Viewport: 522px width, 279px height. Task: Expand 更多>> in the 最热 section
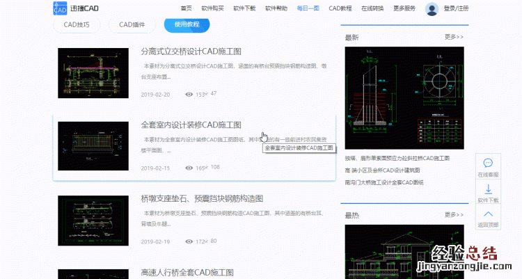pos(454,215)
